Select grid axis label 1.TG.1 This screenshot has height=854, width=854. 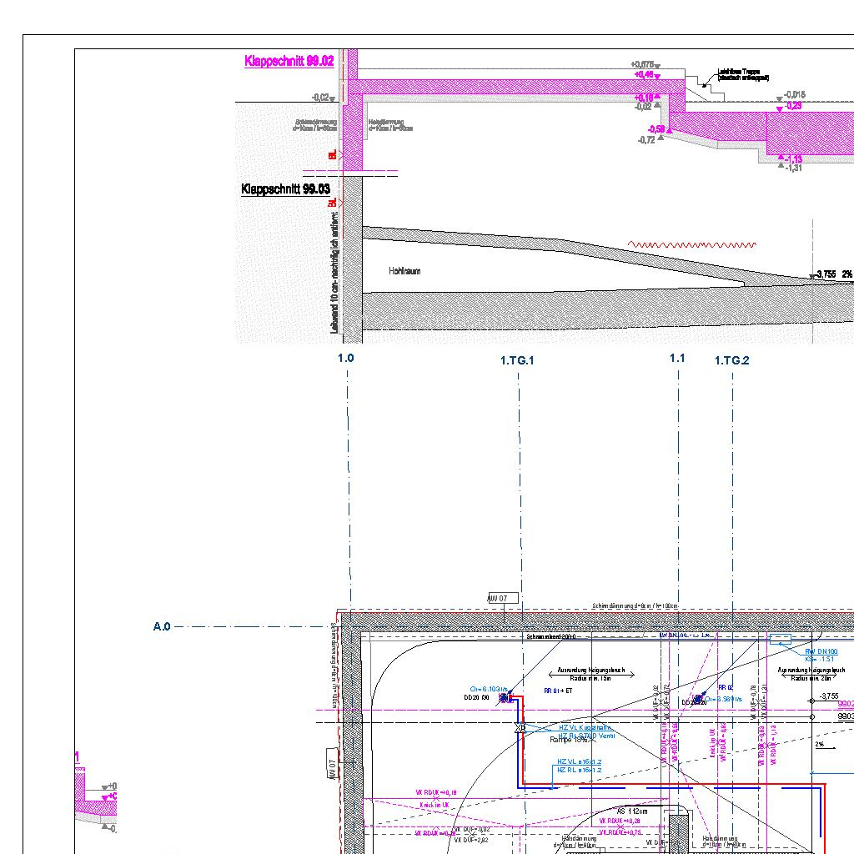(x=517, y=360)
